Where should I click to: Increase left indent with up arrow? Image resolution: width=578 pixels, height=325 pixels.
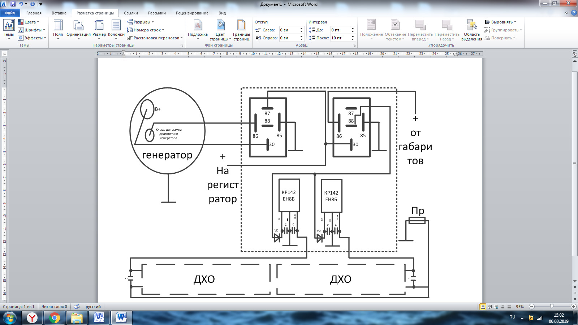click(301, 28)
